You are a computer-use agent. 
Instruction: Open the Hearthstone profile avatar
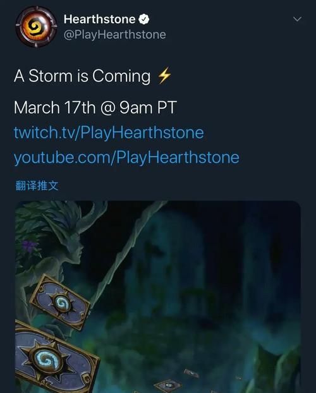37,27
